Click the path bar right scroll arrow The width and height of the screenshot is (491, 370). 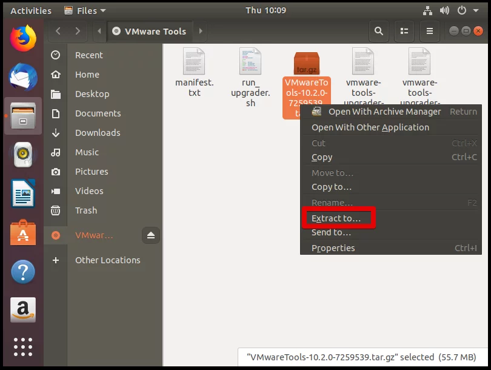pos(201,31)
